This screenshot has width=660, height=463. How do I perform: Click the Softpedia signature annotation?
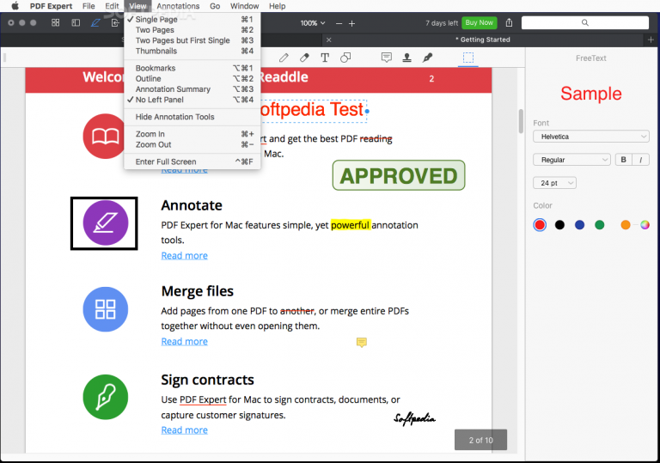[x=414, y=418]
